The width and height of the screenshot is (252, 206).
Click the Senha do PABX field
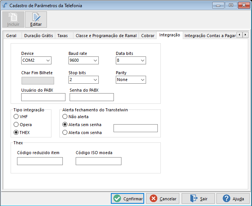(92, 97)
